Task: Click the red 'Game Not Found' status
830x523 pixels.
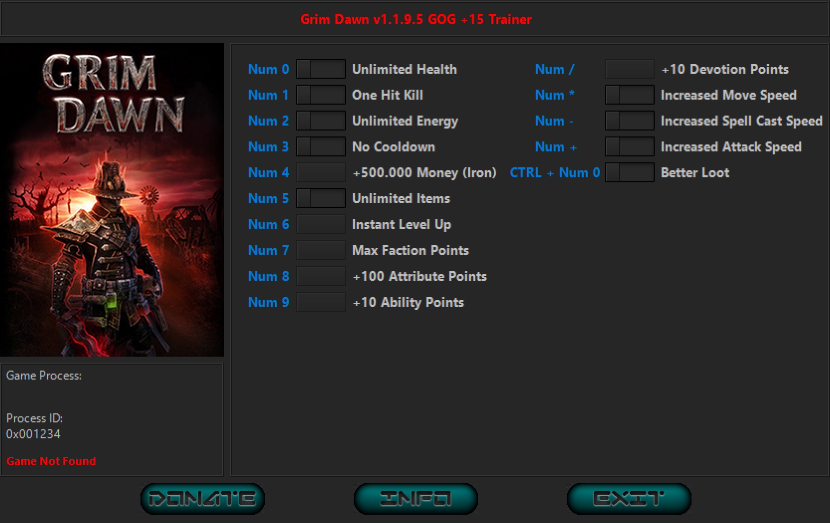Action: point(51,461)
